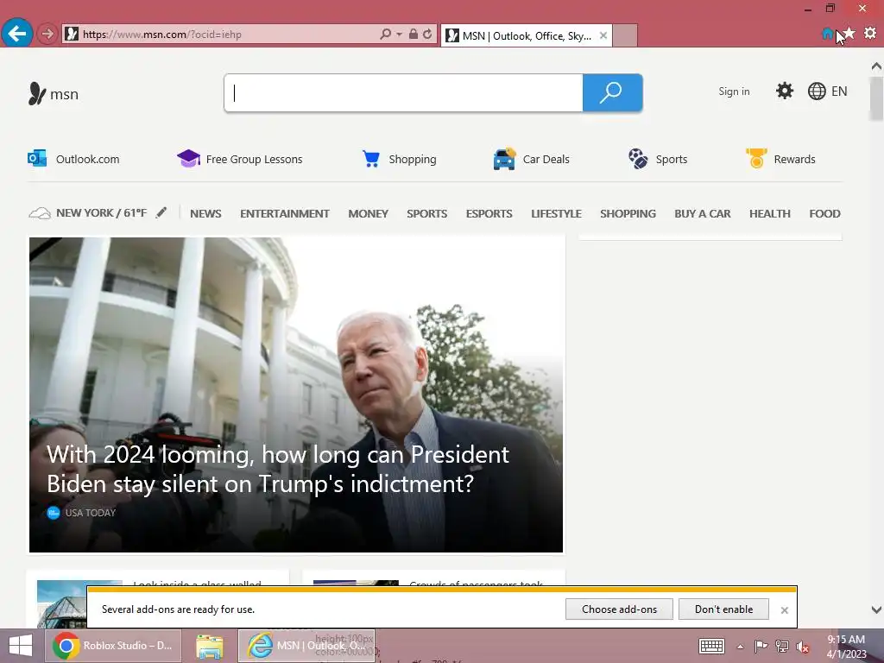Open the Rewards medal shortcut
This screenshot has height=663, width=884.
coord(780,159)
